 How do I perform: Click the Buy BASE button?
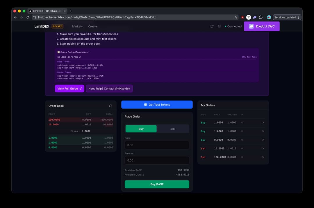pyautogui.click(x=157, y=184)
